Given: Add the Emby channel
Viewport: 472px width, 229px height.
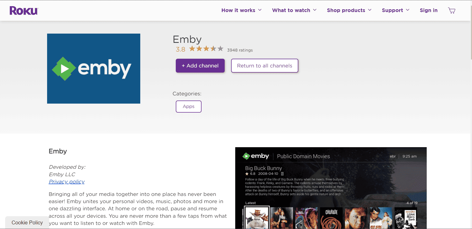Looking at the screenshot, I should point(200,66).
